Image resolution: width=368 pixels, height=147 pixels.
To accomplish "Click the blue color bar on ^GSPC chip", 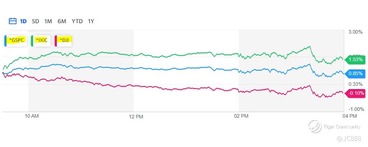I will click(x=5, y=41).
